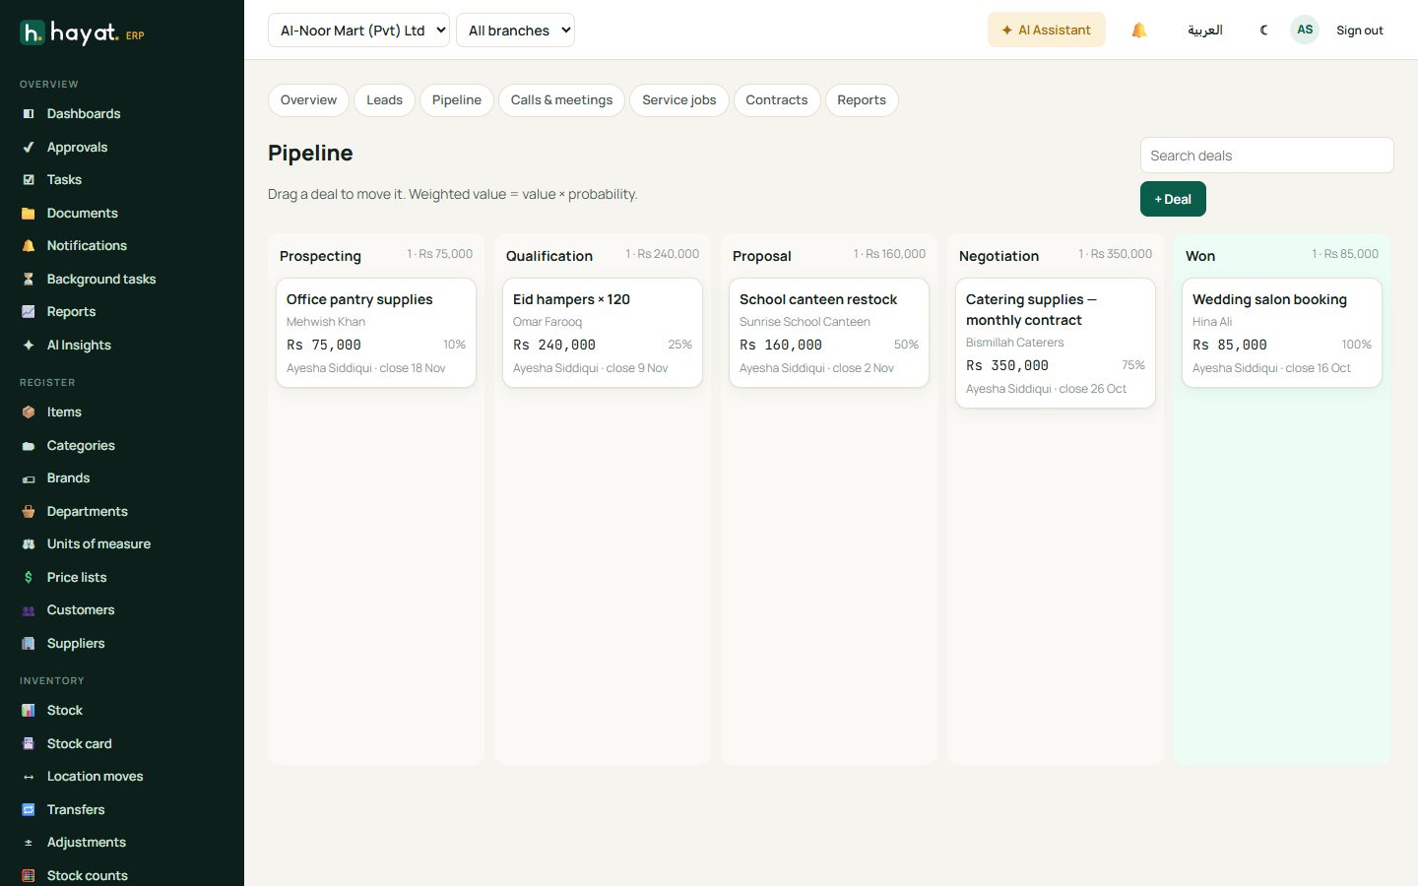Click the Notifications bell icon in sidebar
Viewport: 1418px width, 886px height.
tap(29, 246)
